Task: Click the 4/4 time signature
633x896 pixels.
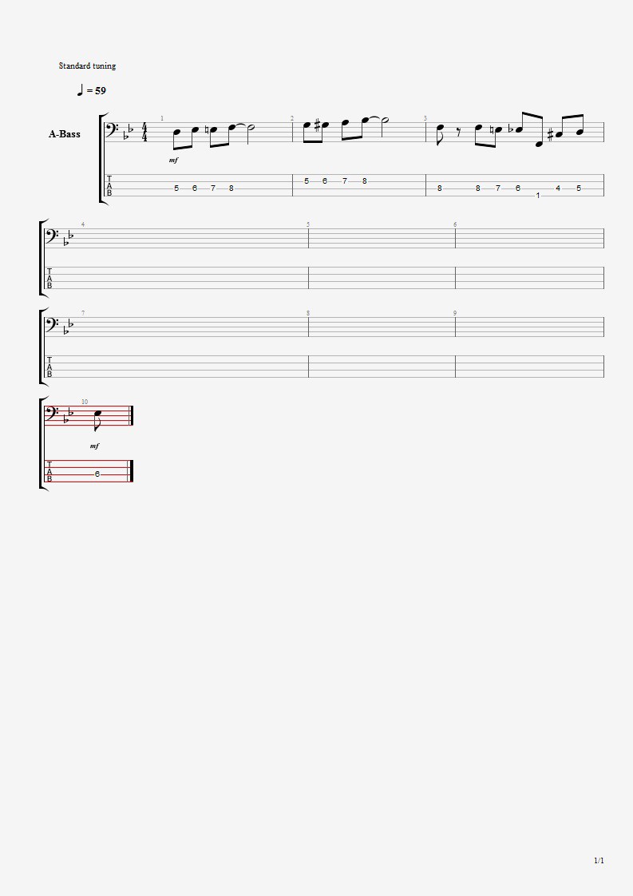Action: pyautogui.click(x=144, y=133)
